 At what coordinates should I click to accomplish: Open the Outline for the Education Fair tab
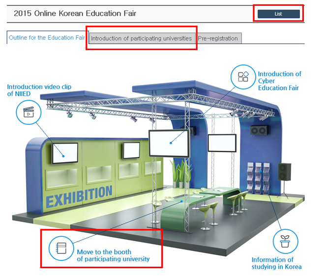(x=48, y=38)
